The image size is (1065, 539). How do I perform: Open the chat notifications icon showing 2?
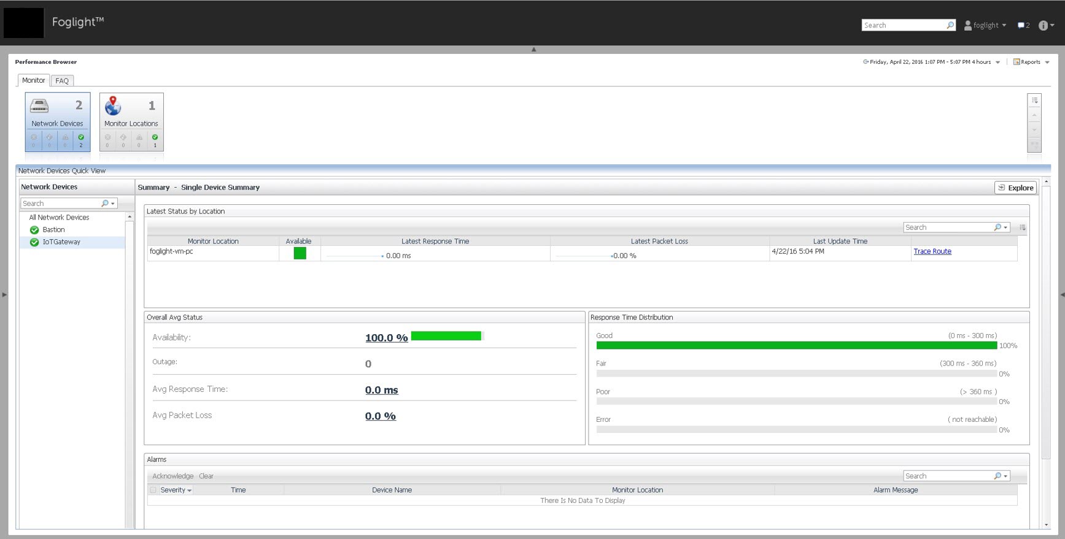(x=1023, y=25)
